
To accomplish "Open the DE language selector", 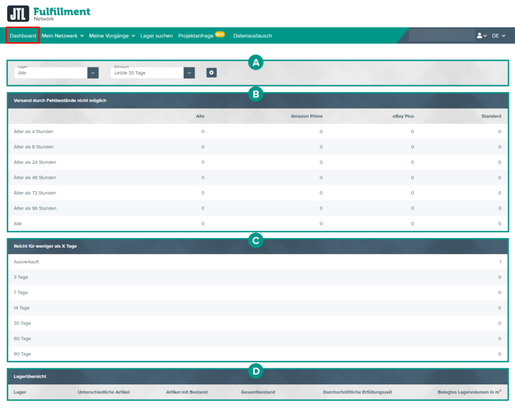I will [498, 36].
